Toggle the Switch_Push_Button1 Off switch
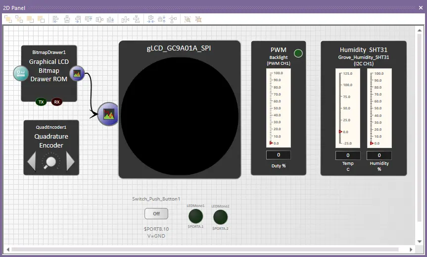Screen dimensions: 427x257 pos(156,213)
